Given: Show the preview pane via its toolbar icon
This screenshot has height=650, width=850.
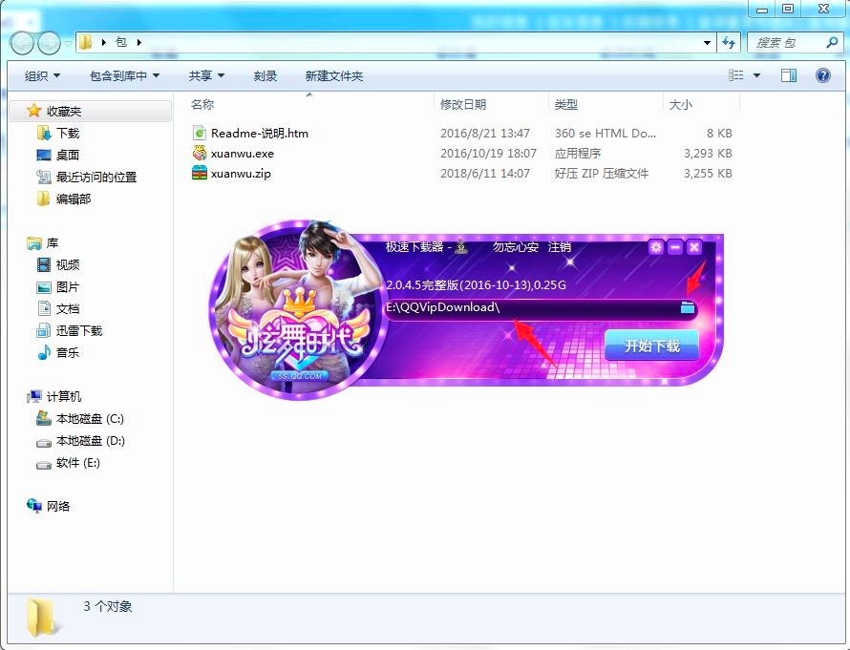Looking at the screenshot, I should [788, 75].
